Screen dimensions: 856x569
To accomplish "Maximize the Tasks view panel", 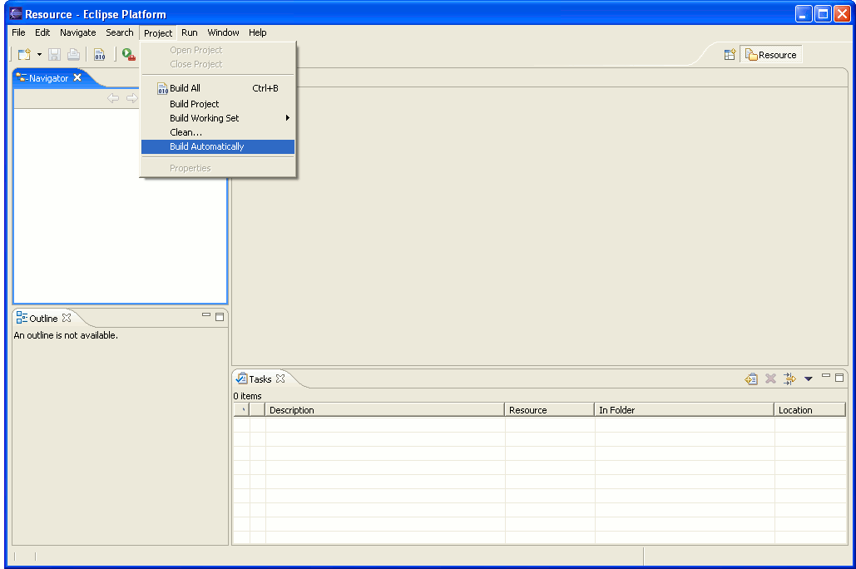I will tap(839, 378).
